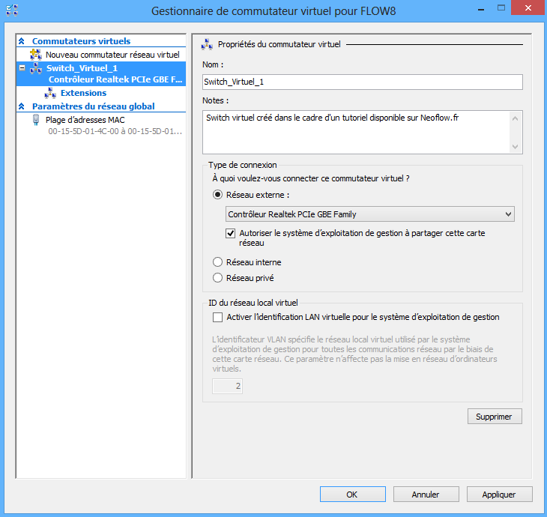The width and height of the screenshot is (547, 517).
Task: Click the Extensions icon in tree
Action: coord(50,93)
